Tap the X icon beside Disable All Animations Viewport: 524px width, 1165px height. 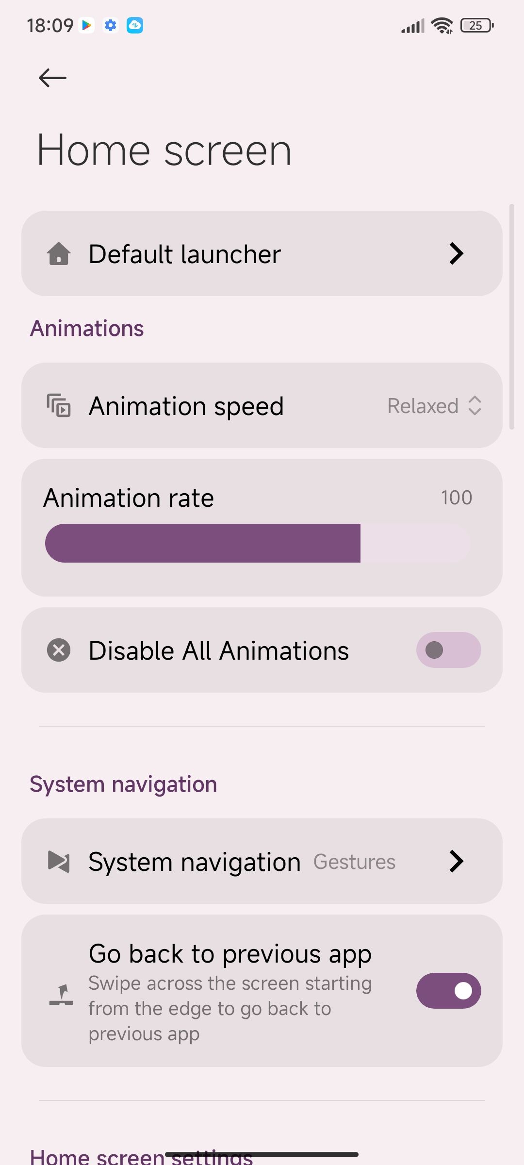coord(59,650)
